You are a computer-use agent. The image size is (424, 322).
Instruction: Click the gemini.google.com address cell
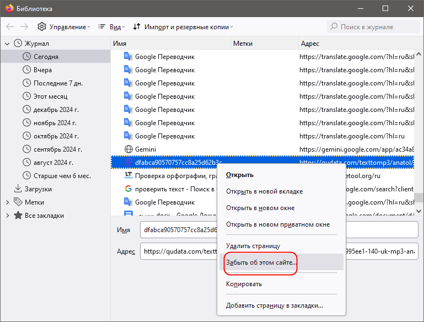coord(357,149)
